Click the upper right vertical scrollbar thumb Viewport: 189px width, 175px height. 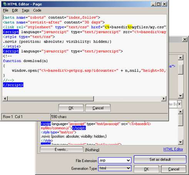point(181,69)
